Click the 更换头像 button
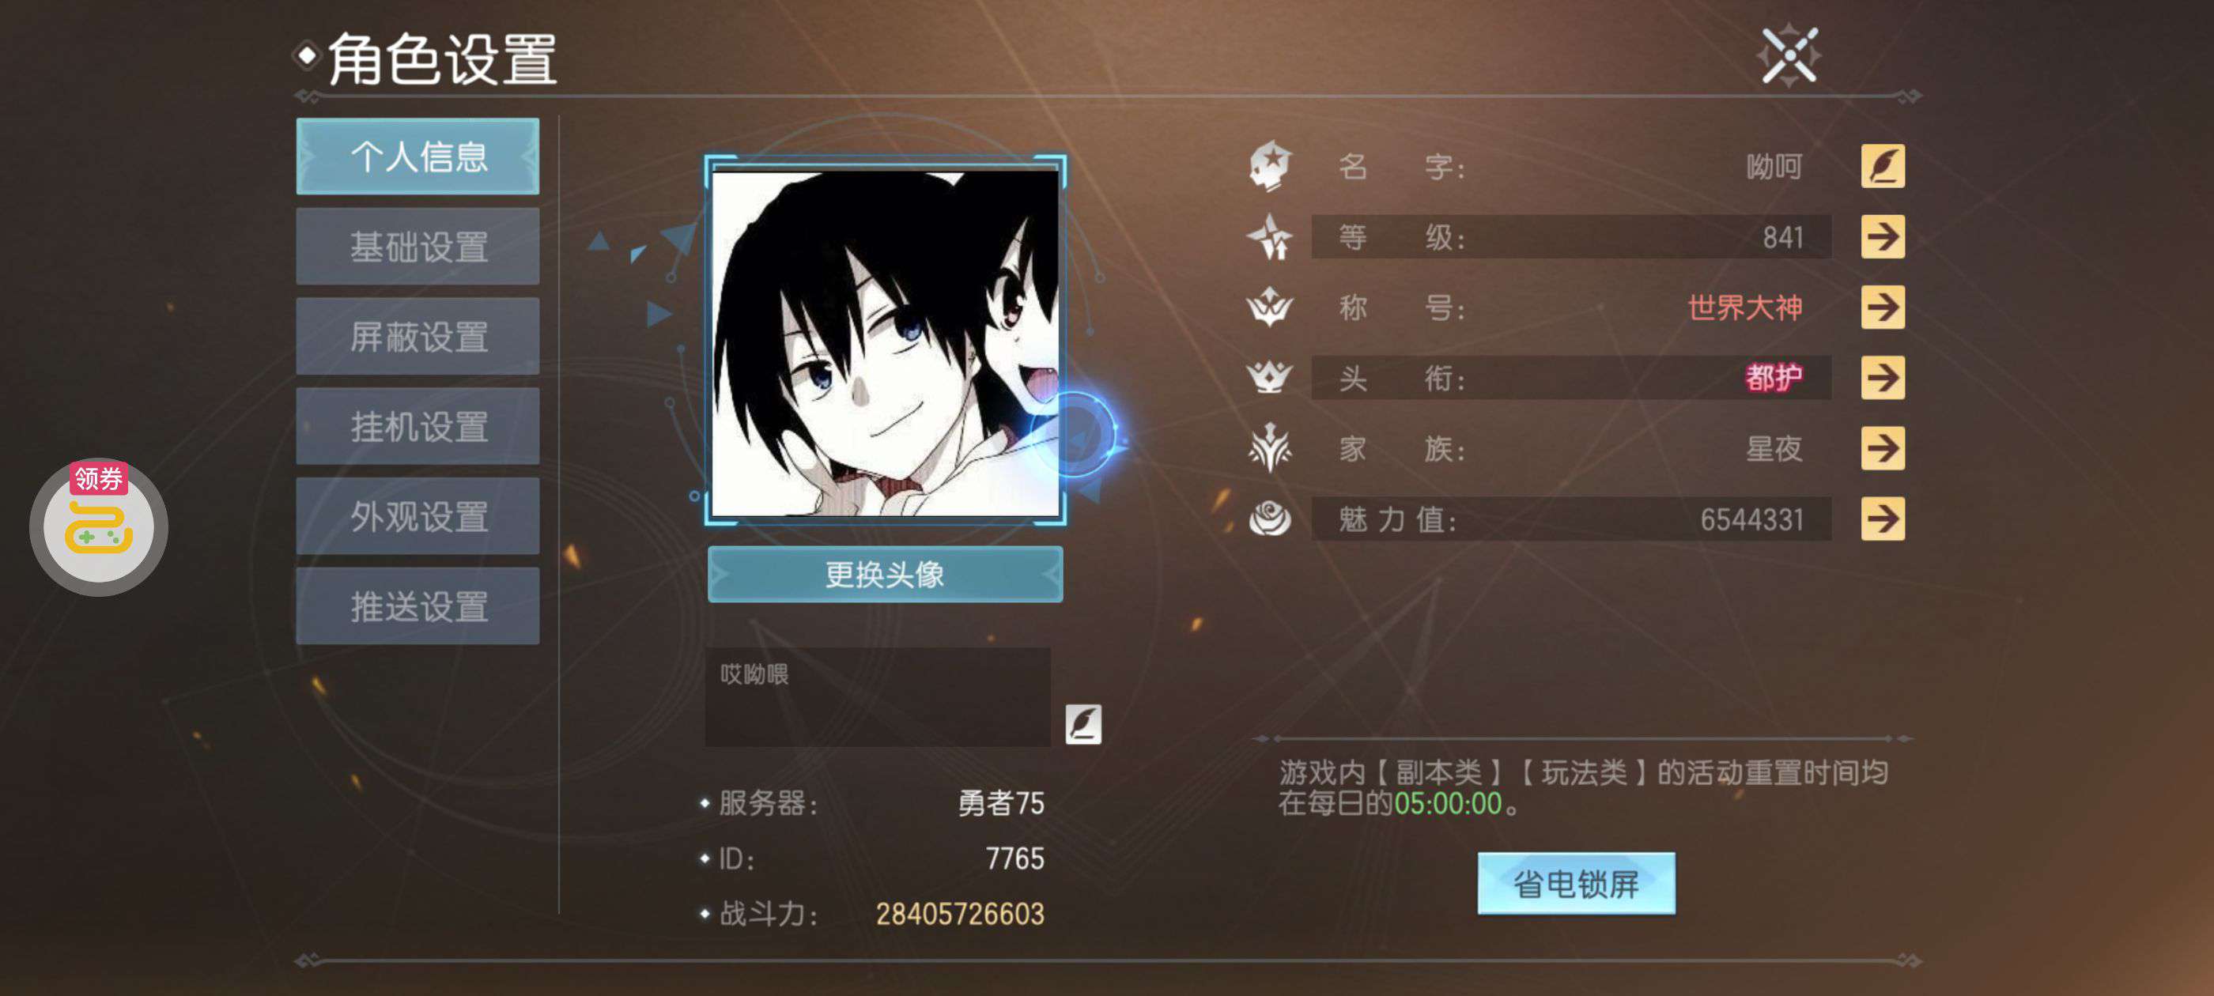This screenshot has height=996, width=2214. 886,574
